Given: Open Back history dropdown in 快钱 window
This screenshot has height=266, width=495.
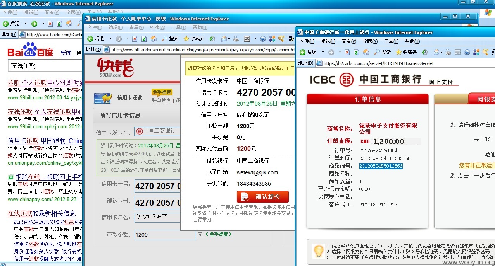Looking at the screenshot, I should tap(110, 39).
